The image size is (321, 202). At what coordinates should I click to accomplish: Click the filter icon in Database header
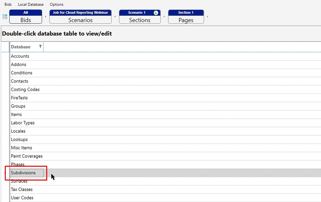click(40, 47)
